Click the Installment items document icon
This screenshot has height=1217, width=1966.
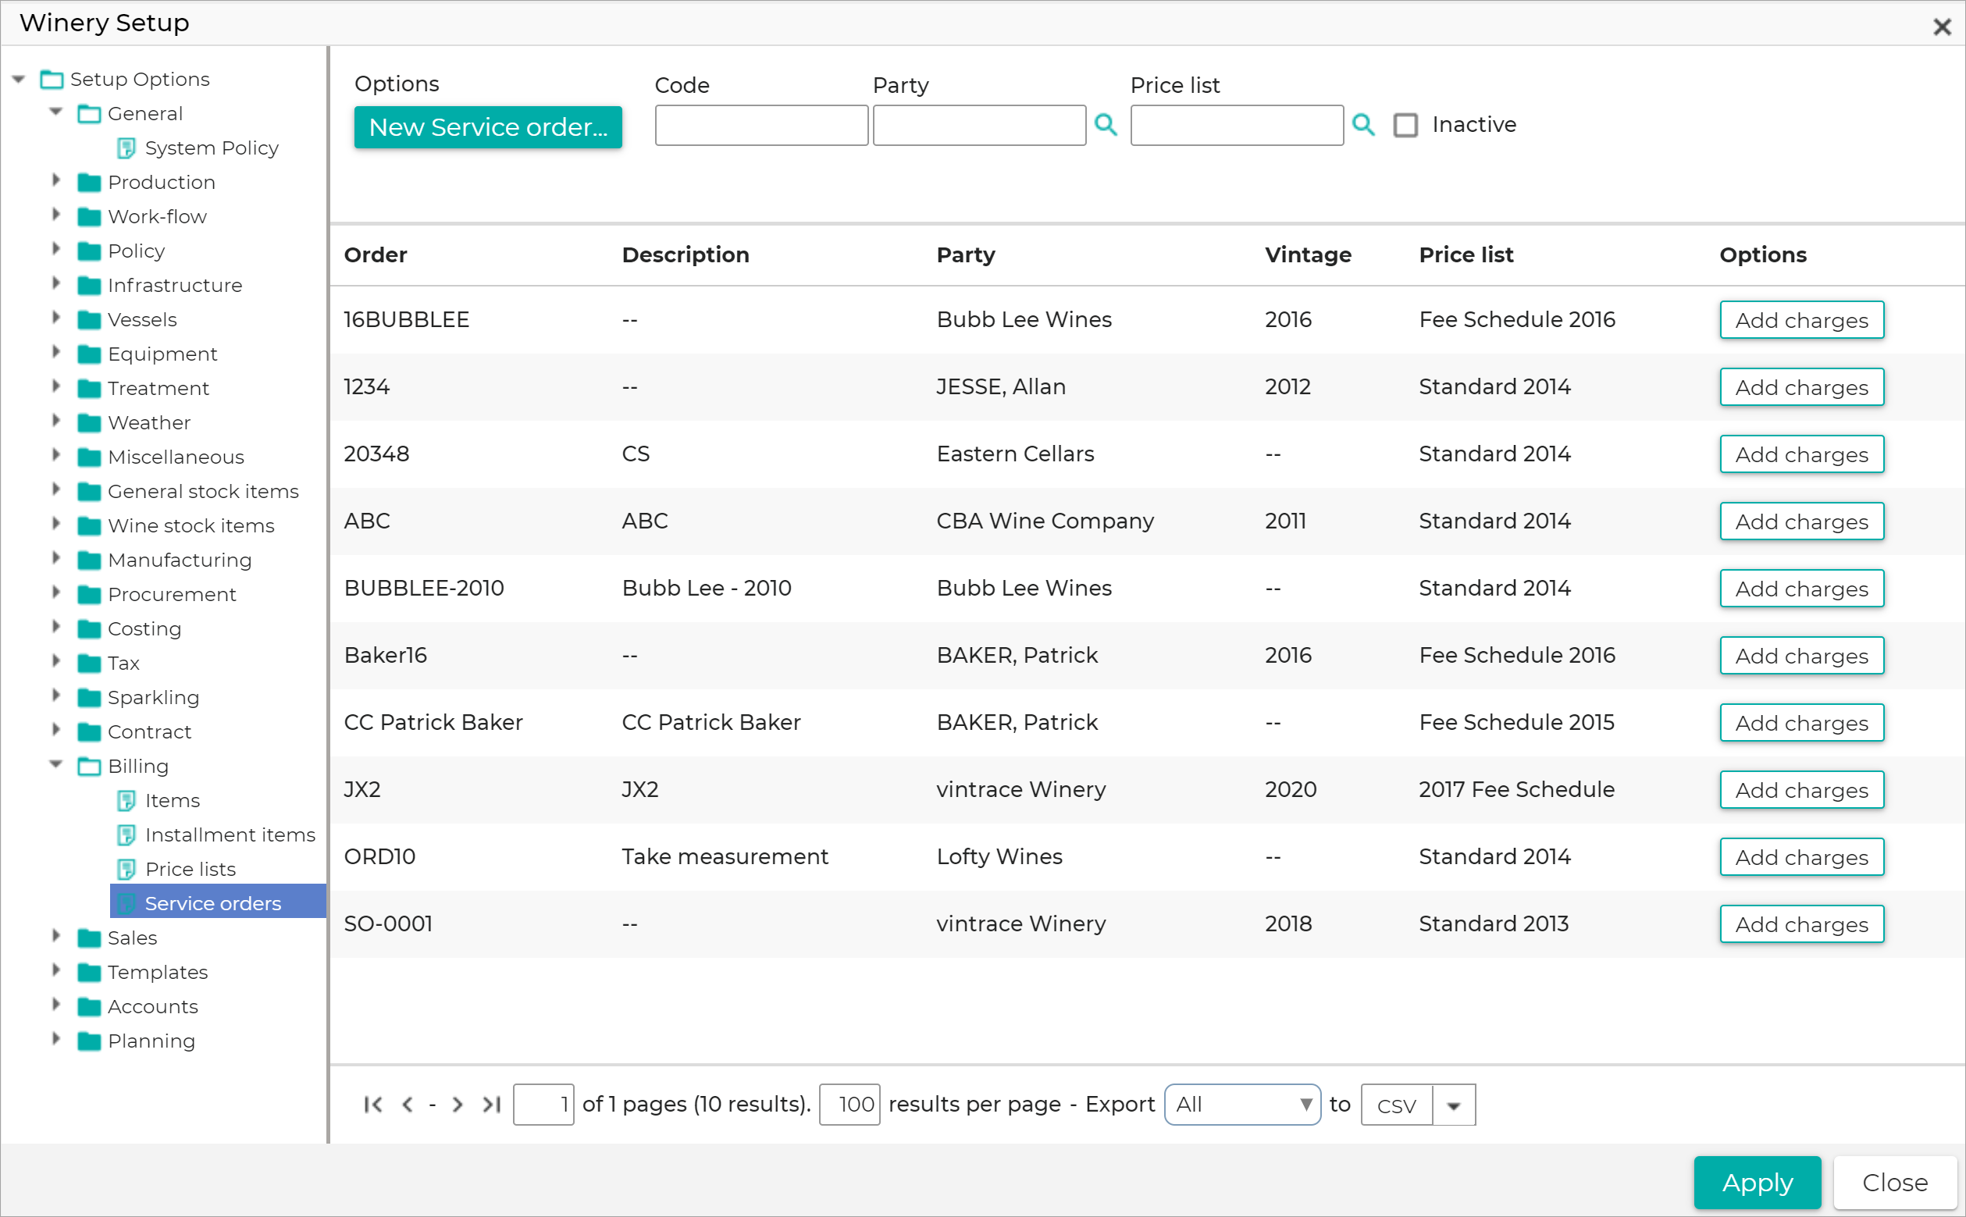pos(126,835)
